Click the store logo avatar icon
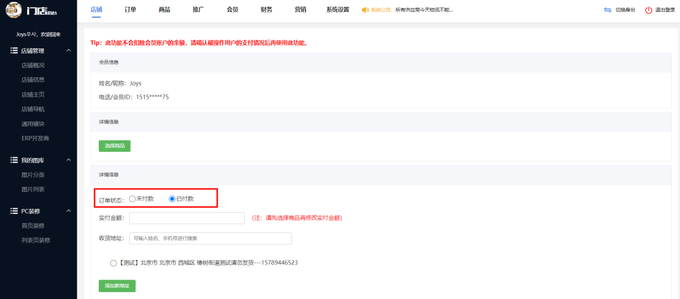Screen dimensions: 680x299 point(13,10)
